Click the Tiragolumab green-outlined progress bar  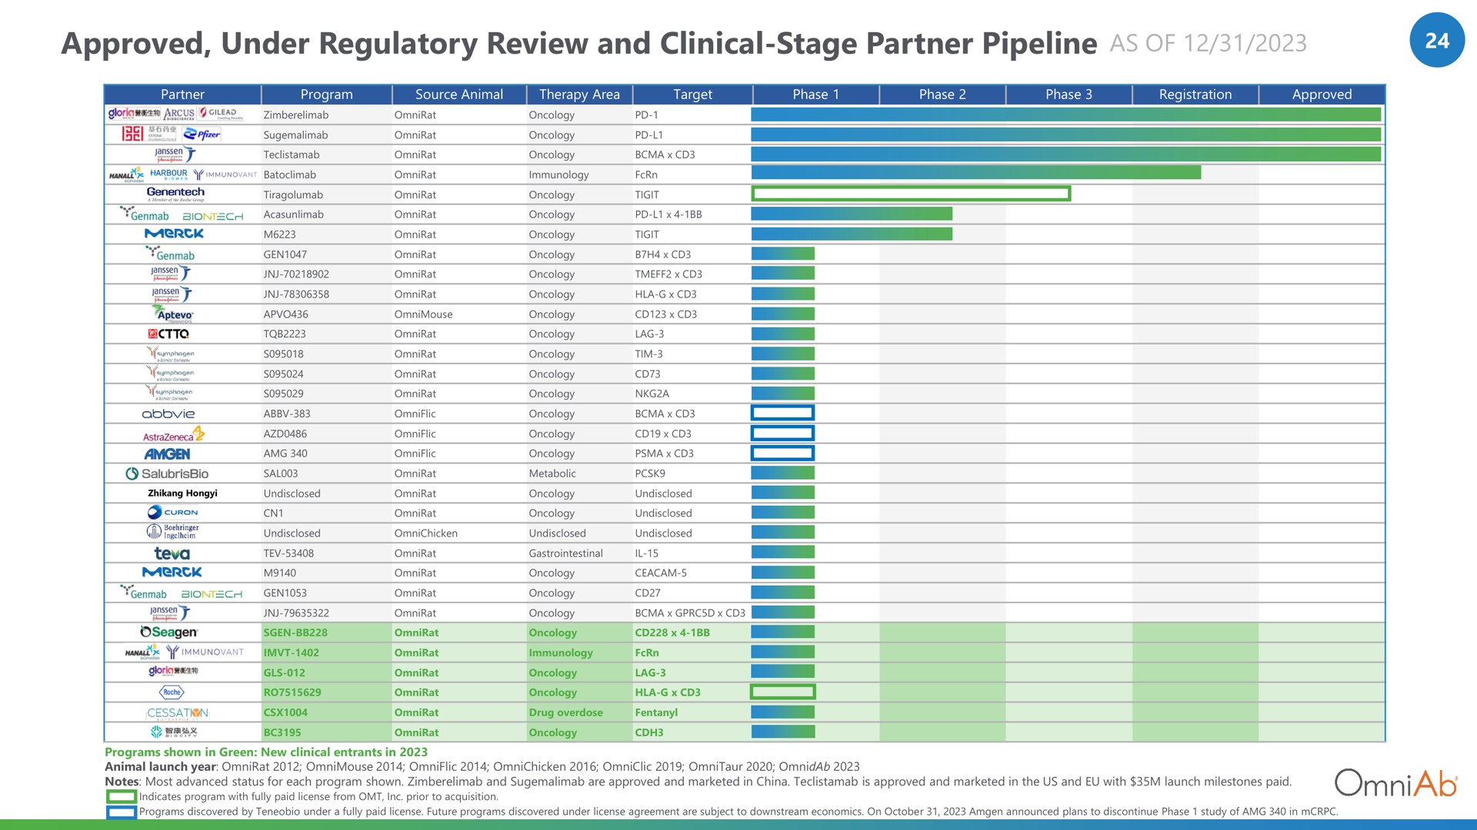tap(911, 194)
